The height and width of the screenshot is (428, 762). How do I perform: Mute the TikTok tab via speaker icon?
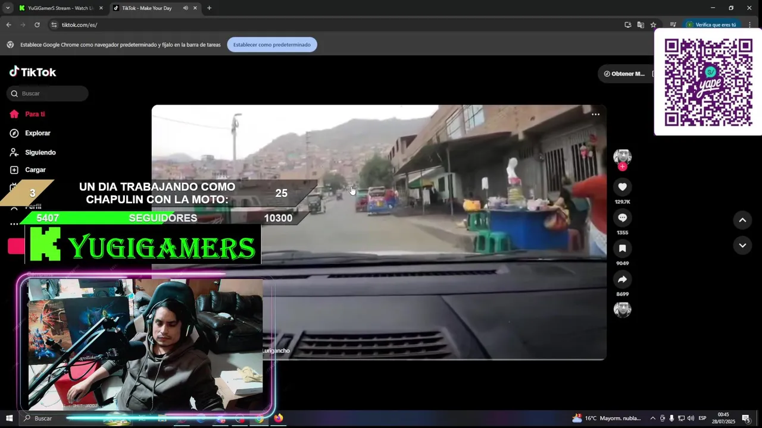[x=185, y=8]
